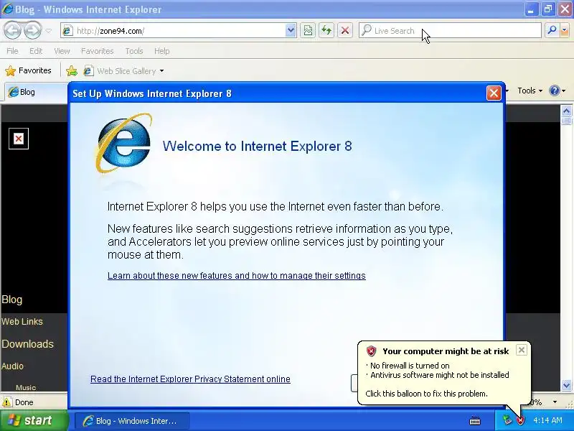The height and width of the screenshot is (431, 574).
Task: Click the broken image placeholder on page
Action: click(19, 139)
